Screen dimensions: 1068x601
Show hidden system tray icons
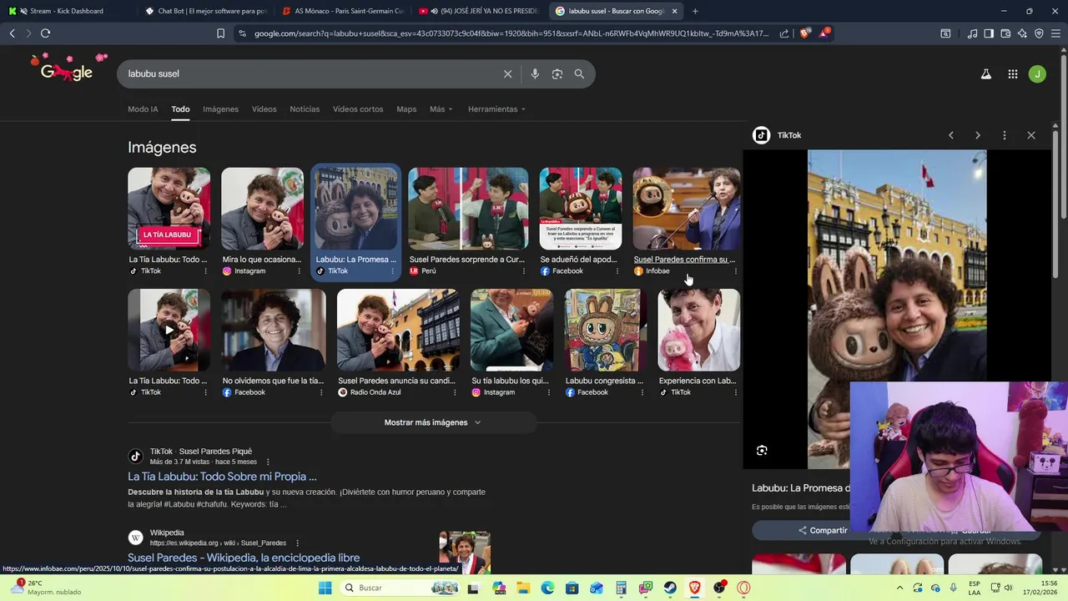pos(899,588)
